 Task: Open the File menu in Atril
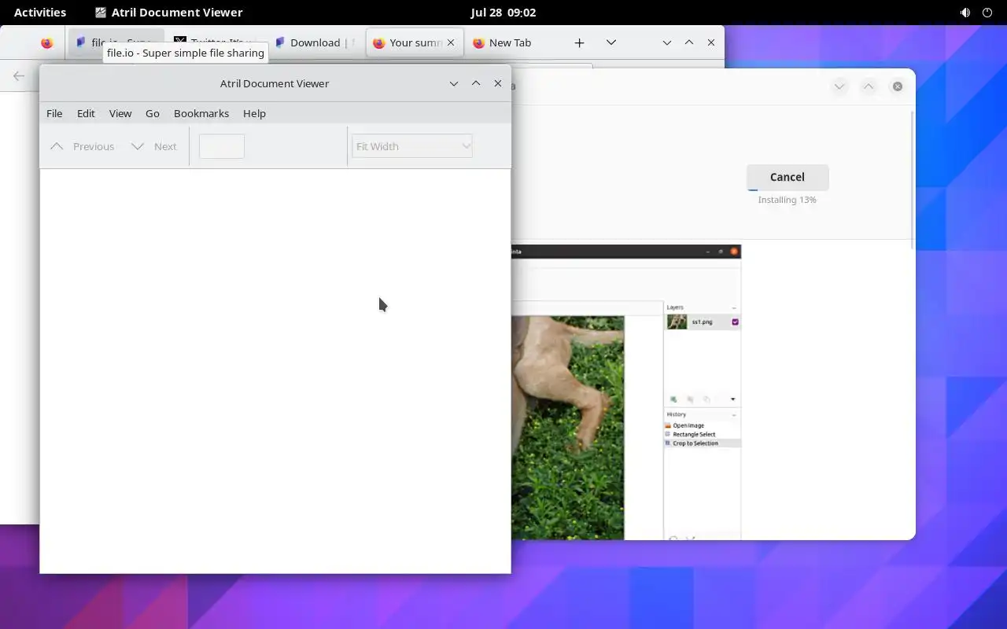[x=54, y=113]
